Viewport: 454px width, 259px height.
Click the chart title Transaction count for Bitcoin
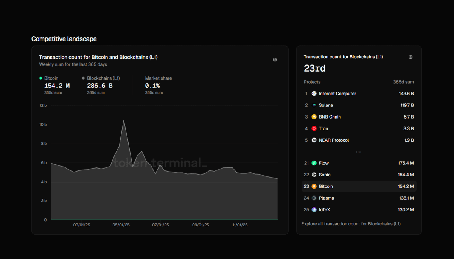[x=98, y=57]
